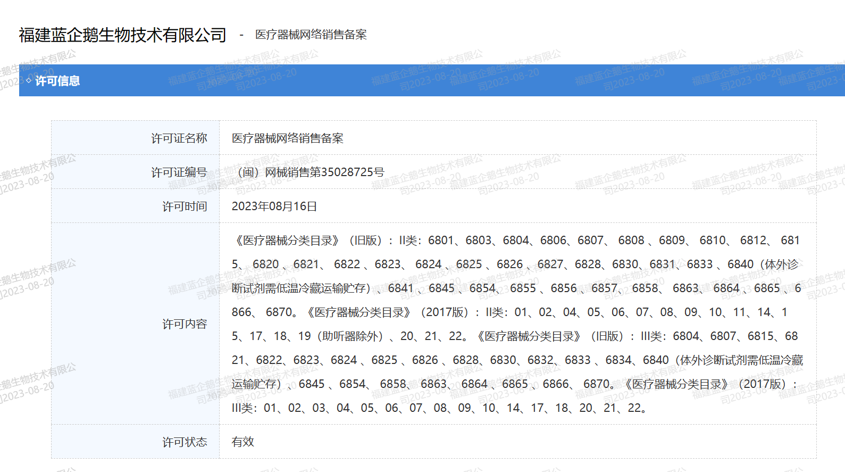Select the 许可证名称 row label
The height and width of the screenshot is (472, 845).
click(179, 138)
